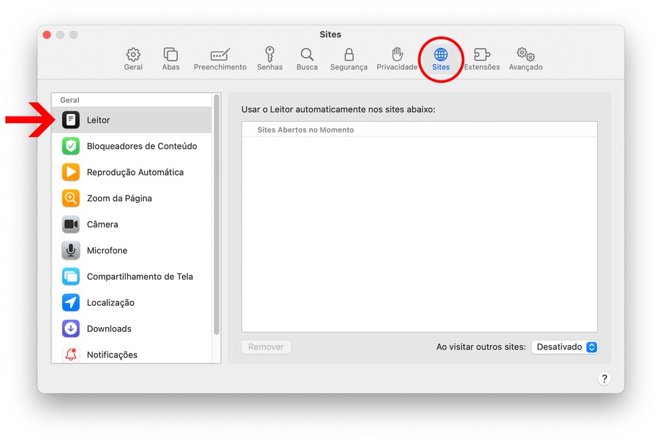Select the Segurança padlock icon
Screen dimensions: 662x443
pyautogui.click(x=349, y=58)
